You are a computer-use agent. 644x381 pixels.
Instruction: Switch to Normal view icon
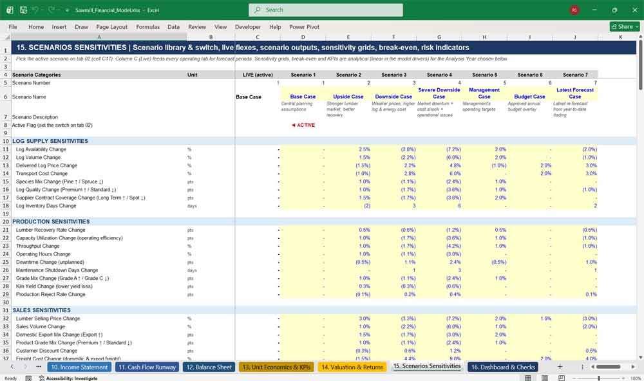[x=528, y=378]
